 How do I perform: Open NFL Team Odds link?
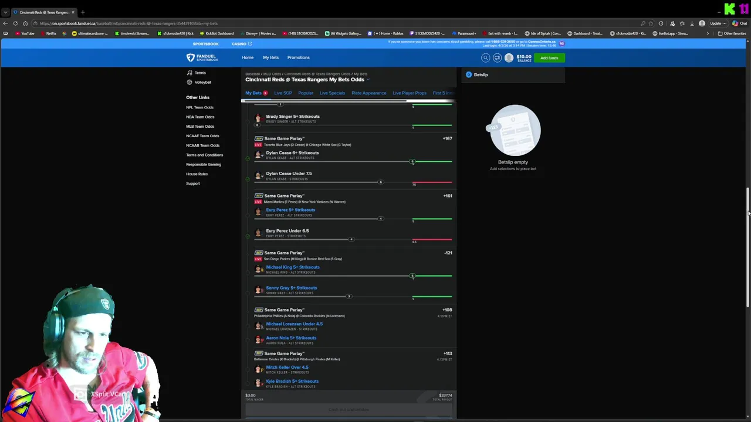(x=199, y=107)
